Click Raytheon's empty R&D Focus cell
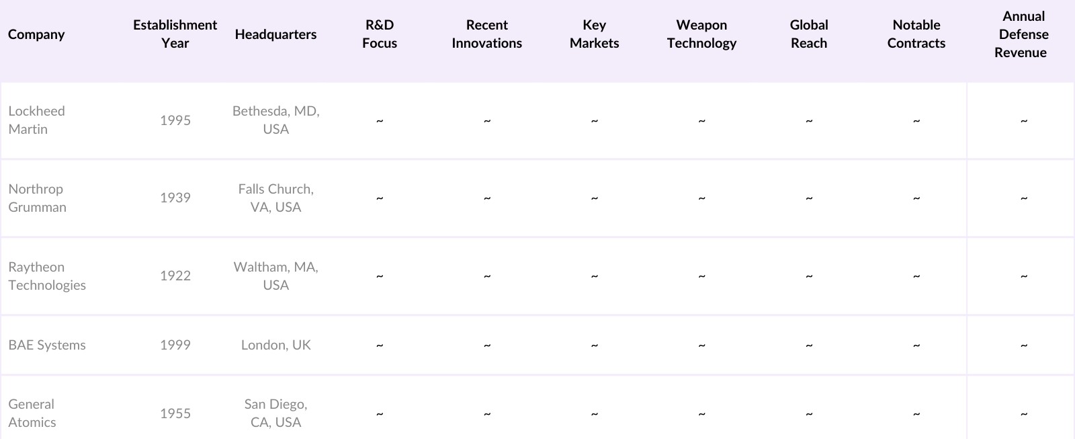The width and height of the screenshot is (1075, 439). [380, 276]
